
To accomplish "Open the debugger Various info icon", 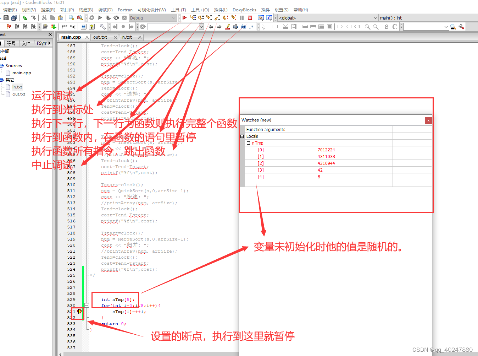I will tap(269, 18).
